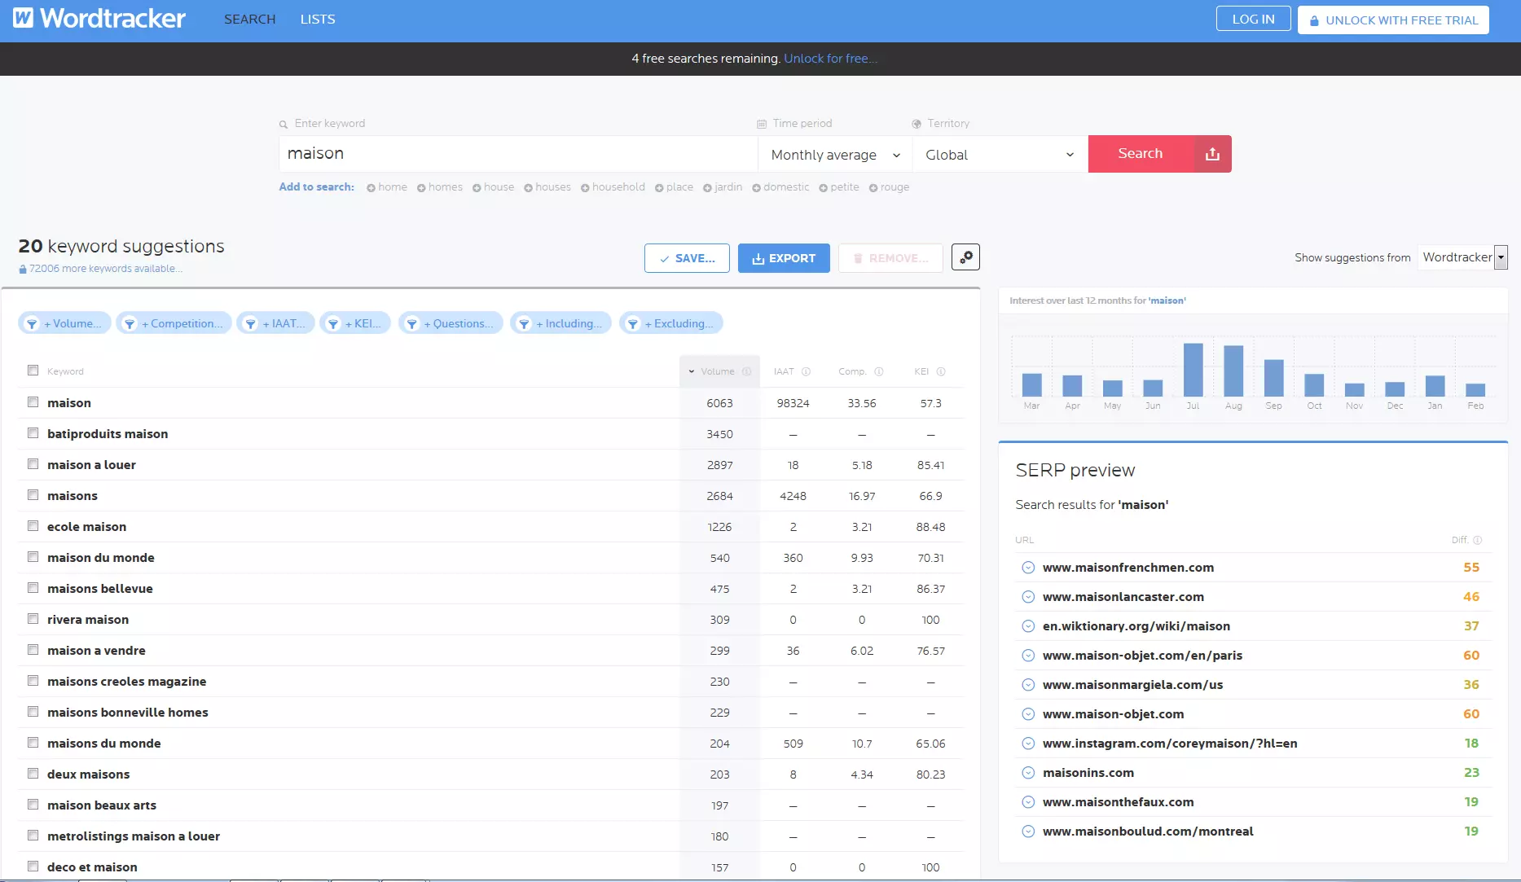This screenshot has height=882, width=1521.
Task: Add 'domestic' plus icon to search
Action: pyautogui.click(x=756, y=188)
